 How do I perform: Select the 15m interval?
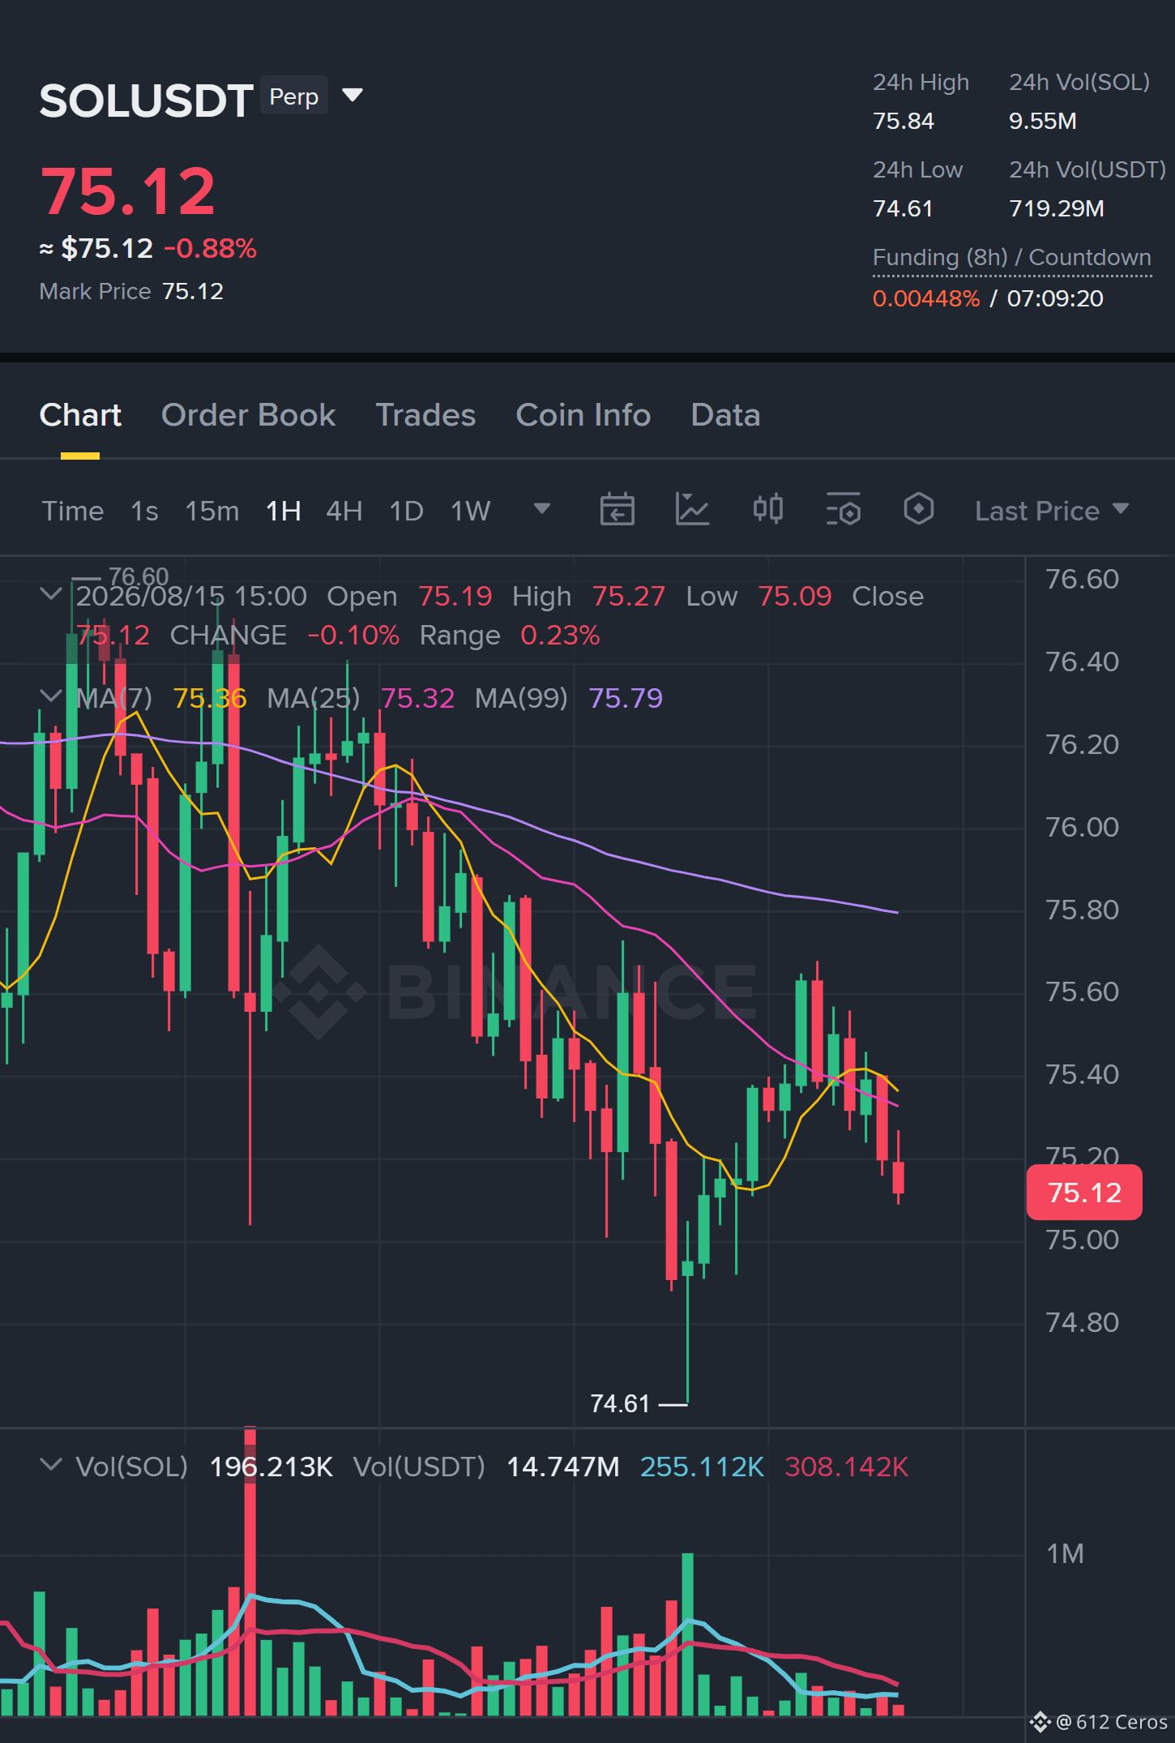point(212,511)
